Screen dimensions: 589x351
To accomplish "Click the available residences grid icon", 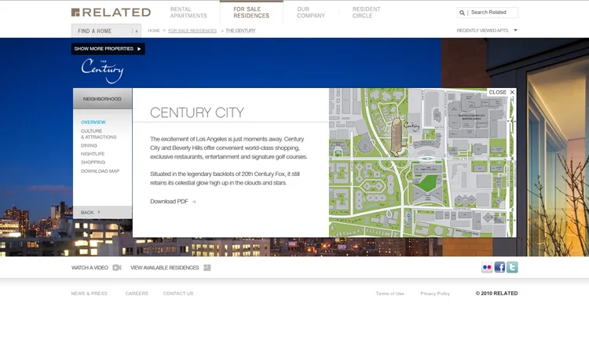I will point(207,268).
